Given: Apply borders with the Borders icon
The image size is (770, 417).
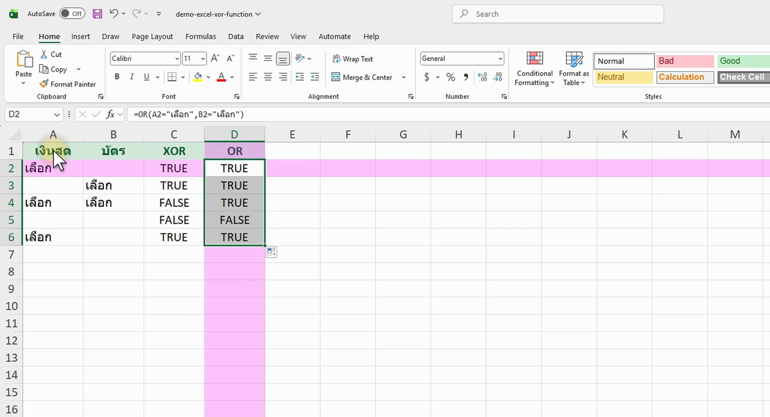Looking at the screenshot, I should (x=171, y=77).
